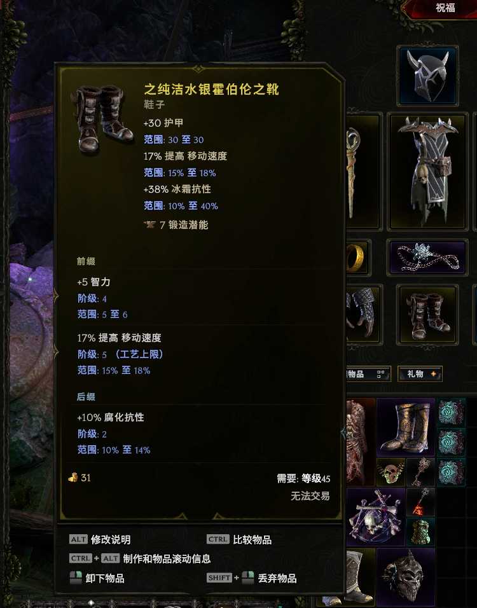This screenshot has width=477, height=608.
Task: Pick the golden boots in inventory
Action: coord(406,427)
